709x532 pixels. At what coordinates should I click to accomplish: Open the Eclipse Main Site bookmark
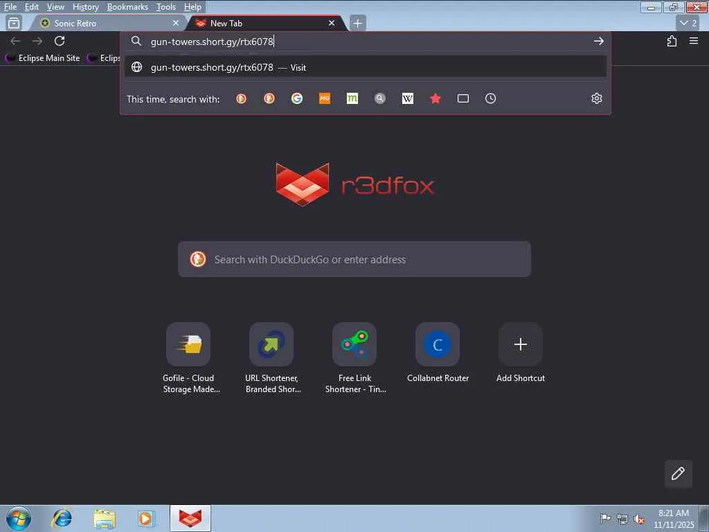(x=42, y=58)
